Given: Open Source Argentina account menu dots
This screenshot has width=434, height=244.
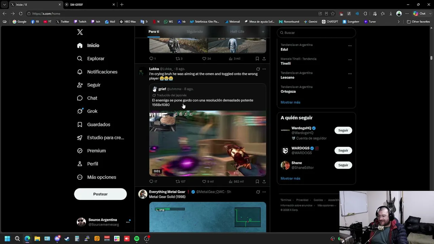Looking at the screenshot, I should click(128, 222).
